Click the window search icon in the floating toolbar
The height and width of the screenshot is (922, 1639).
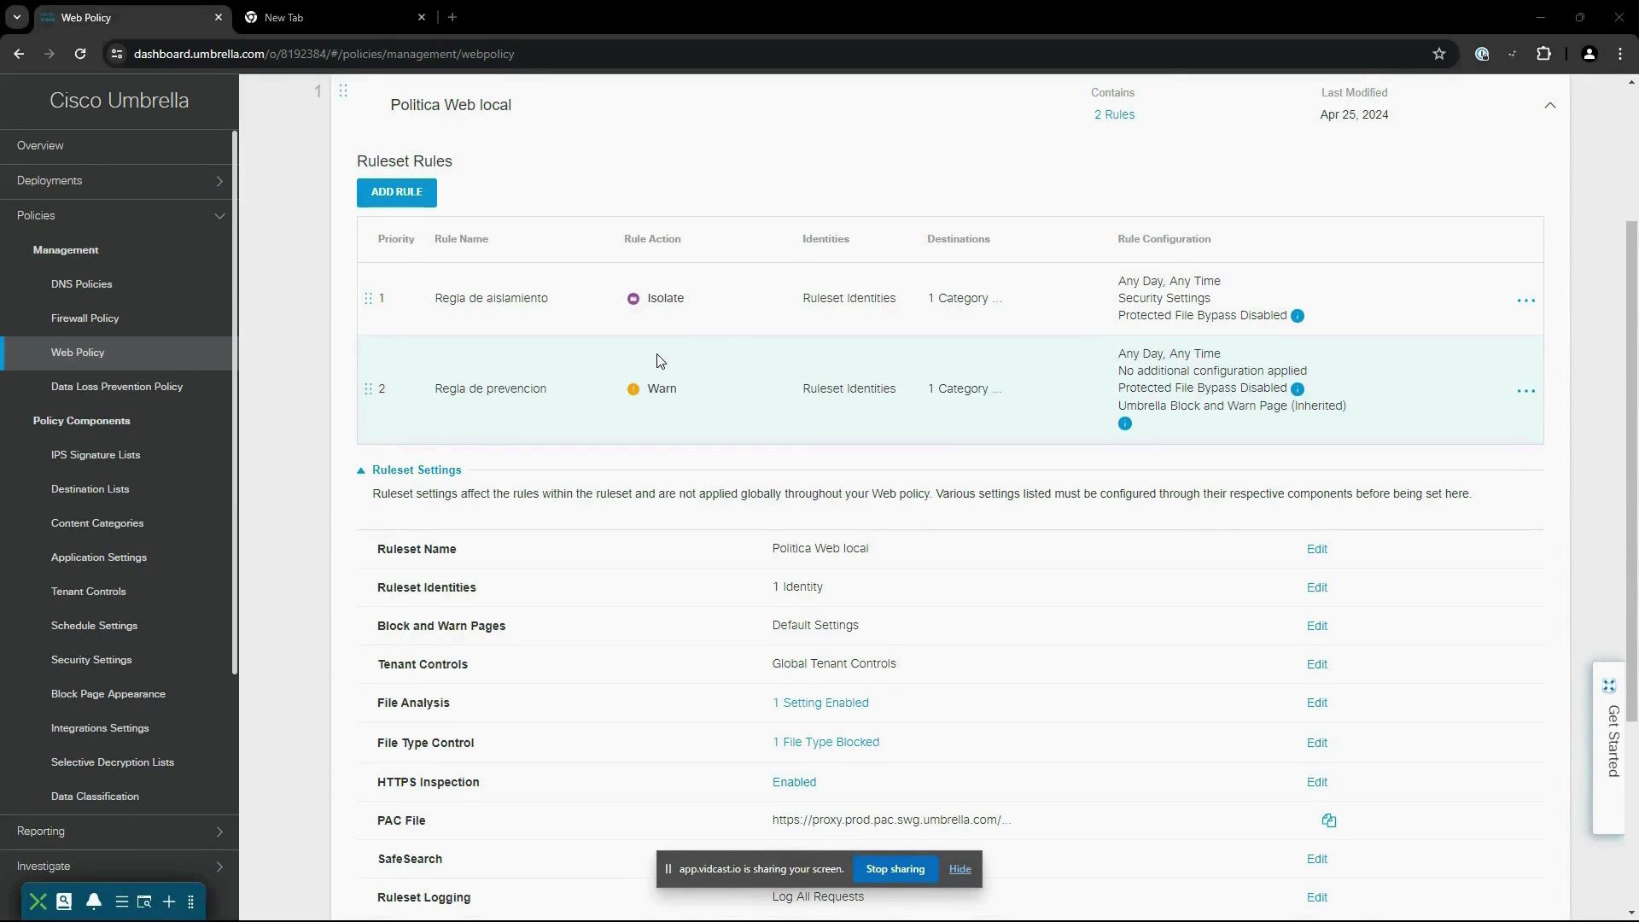pos(144,902)
